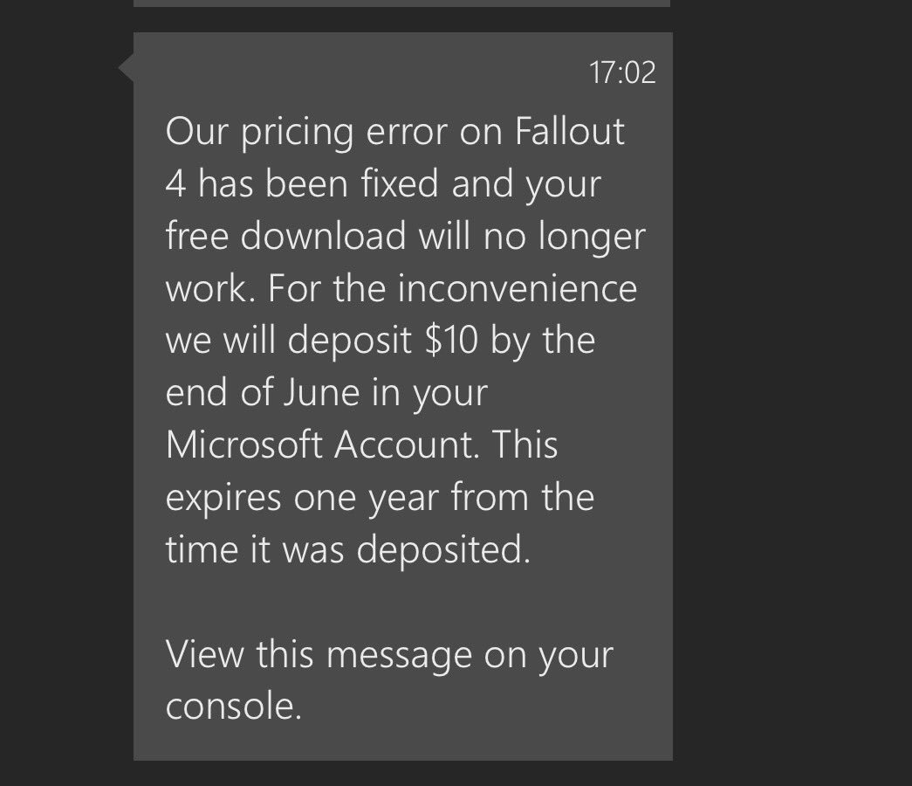This screenshot has width=912, height=786.
Task: Click the "Microsoft Account" text
Action: (320, 445)
